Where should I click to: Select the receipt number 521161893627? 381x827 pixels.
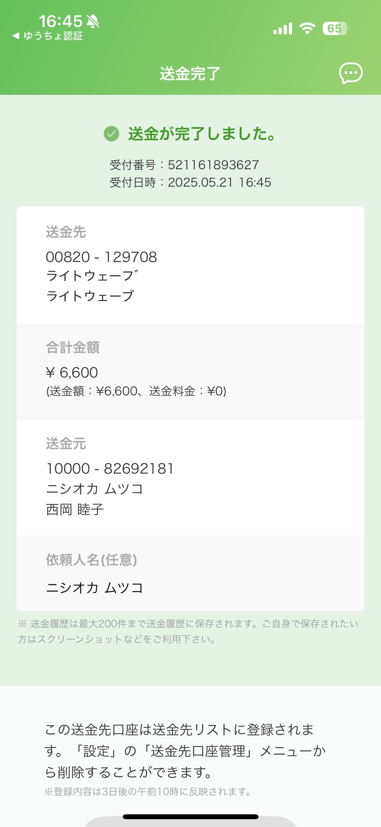coord(213,165)
